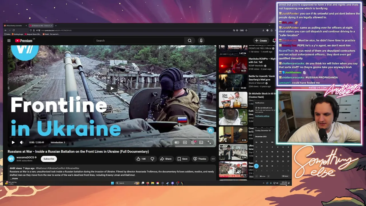
Task: Click the taskbar Search box
Action: point(127,183)
